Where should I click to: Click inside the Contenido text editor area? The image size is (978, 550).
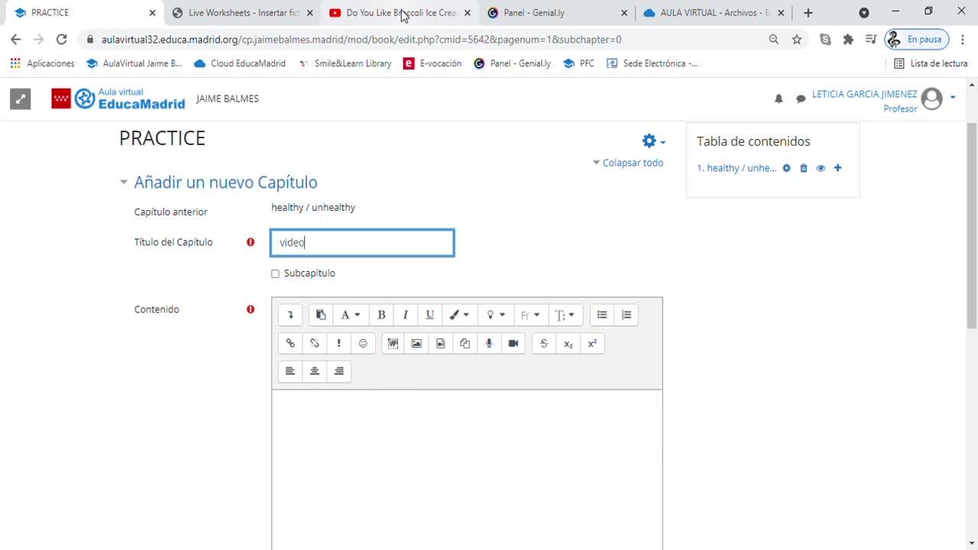tap(467, 469)
